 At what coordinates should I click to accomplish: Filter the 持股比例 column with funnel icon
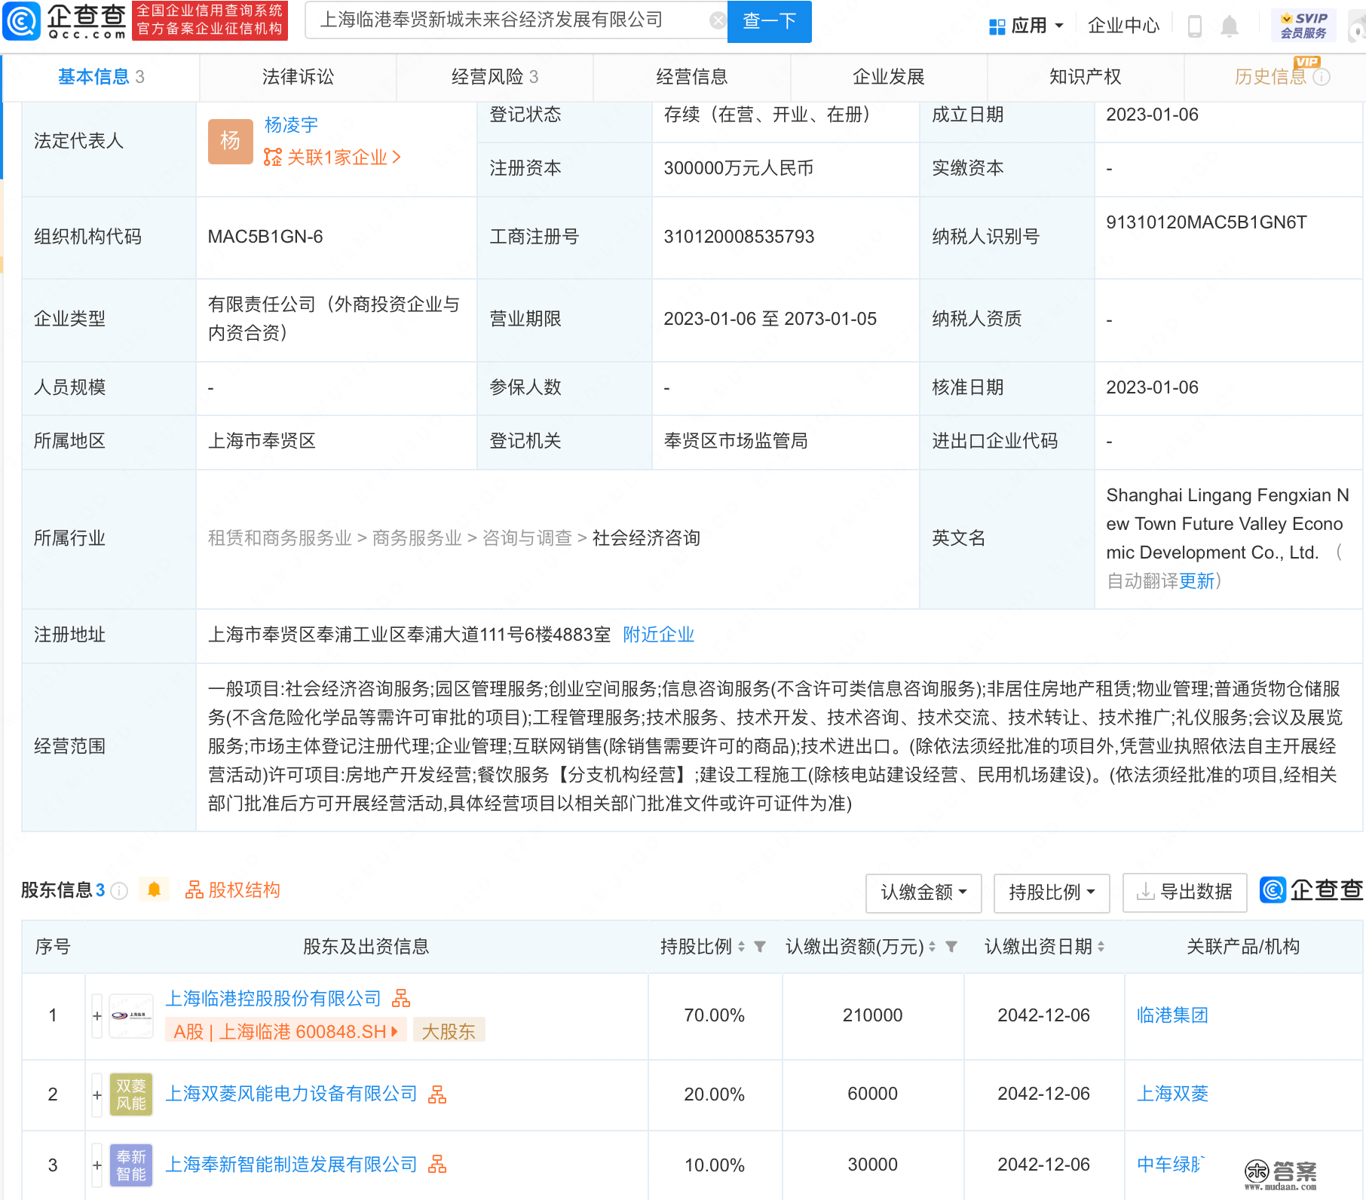coord(760,947)
